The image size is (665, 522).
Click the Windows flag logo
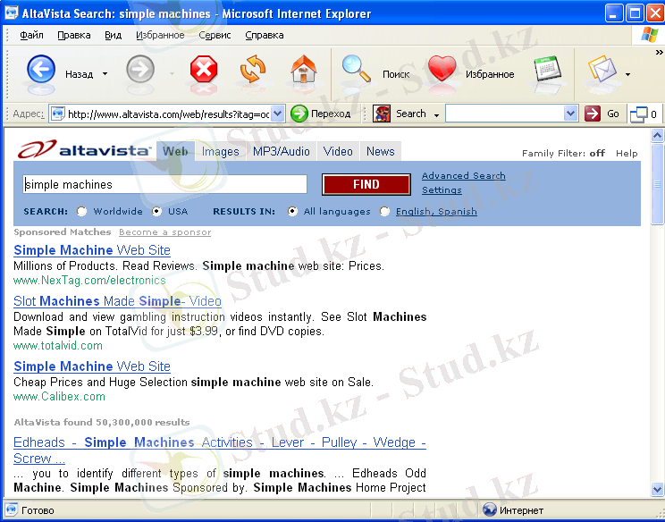[649, 35]
